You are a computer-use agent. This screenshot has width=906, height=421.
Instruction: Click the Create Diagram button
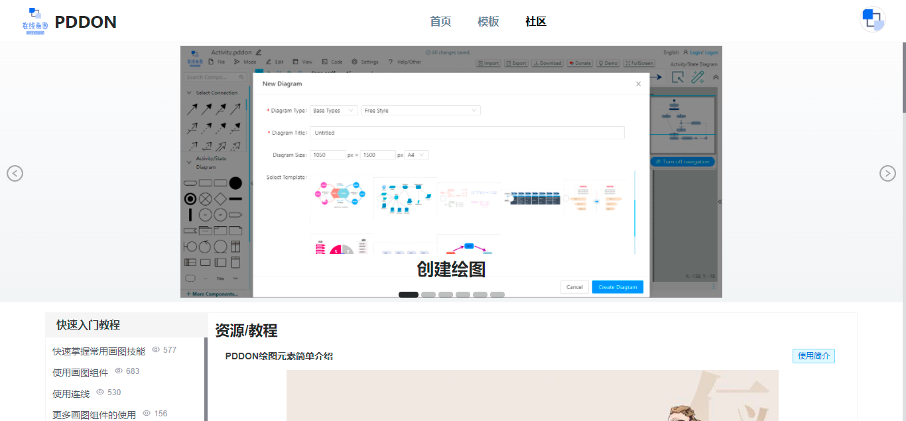(x=617, y=286)
